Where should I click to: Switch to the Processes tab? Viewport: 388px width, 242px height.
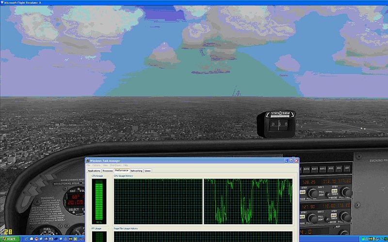tap(108, 171)
